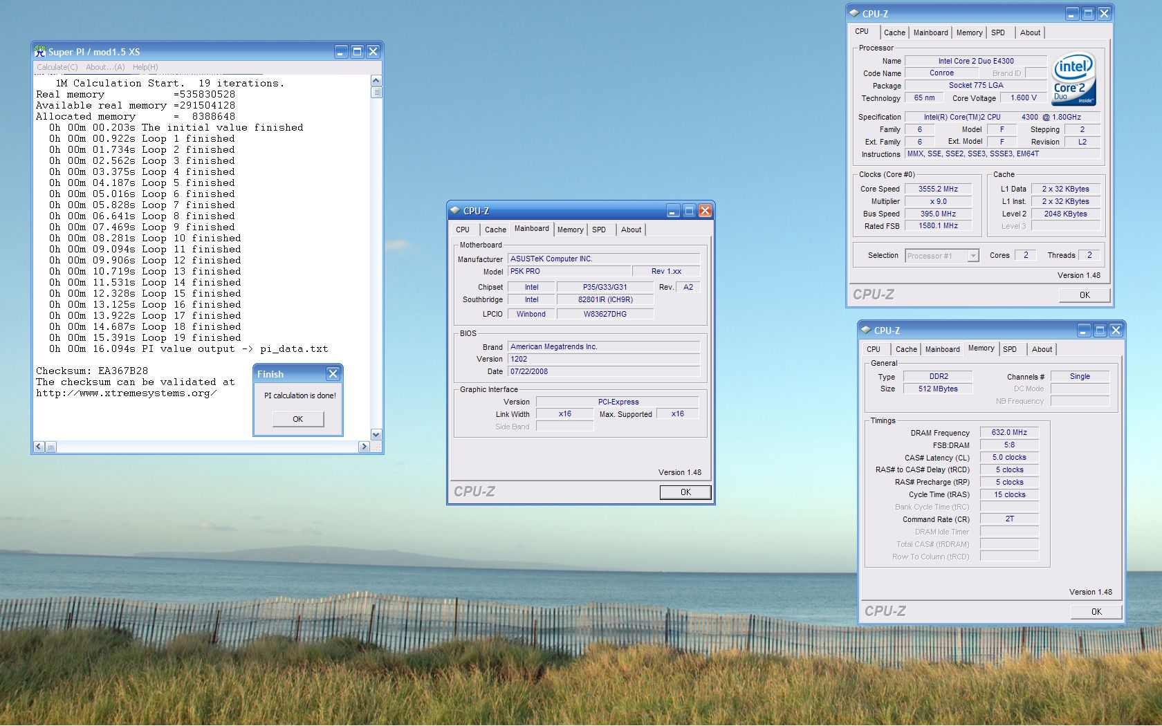Open the Calculate(C) menu in Super PI
The width and height of the screenshot is (1162, 726).
click(57, 67)
